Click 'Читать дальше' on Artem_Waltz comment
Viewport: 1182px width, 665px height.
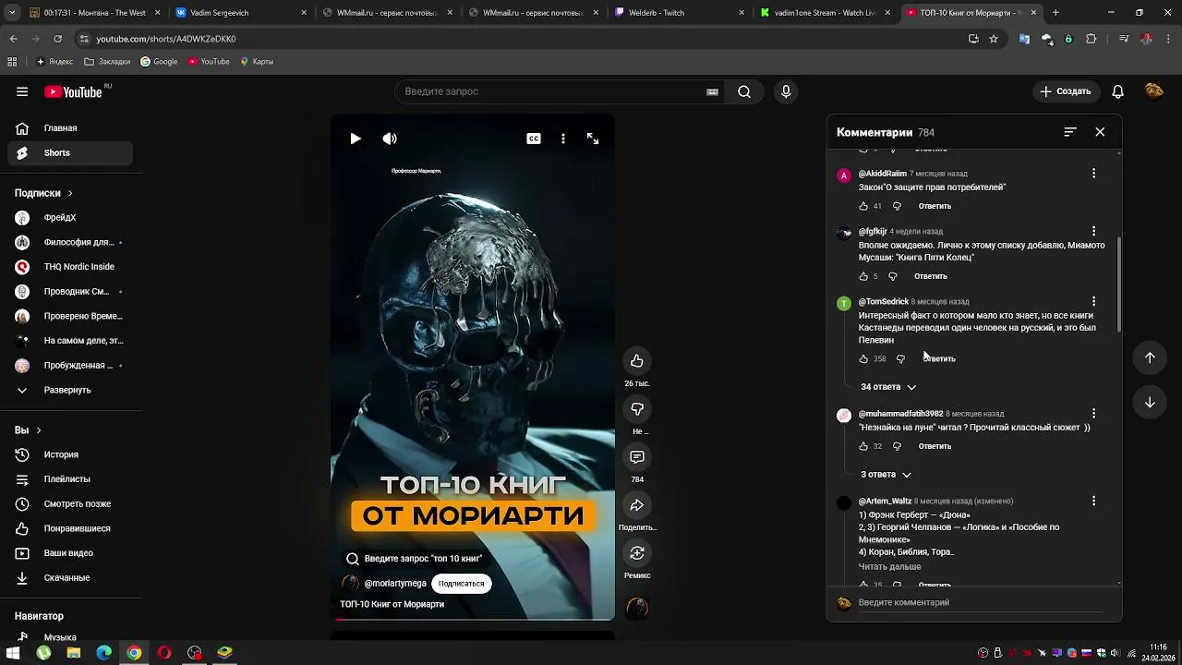coord(889,567)
